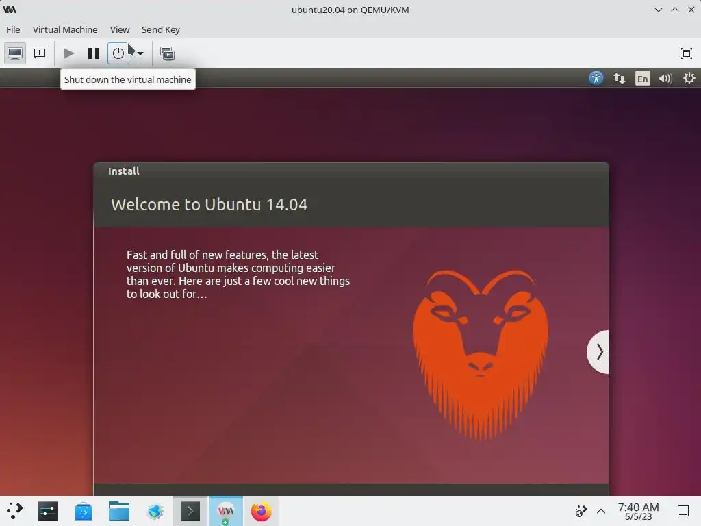Launch Firefox from the taskbar
The width and height of the screenshot is (701, 526).
(x=261, y=511)
